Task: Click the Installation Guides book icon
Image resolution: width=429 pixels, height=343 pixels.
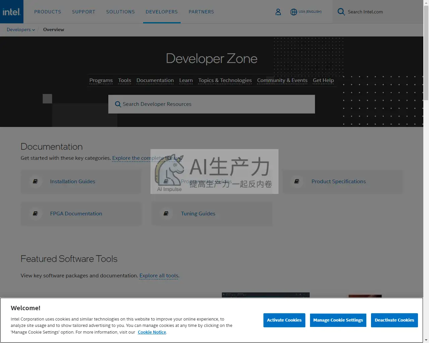Action: click(x=35, y=181)
